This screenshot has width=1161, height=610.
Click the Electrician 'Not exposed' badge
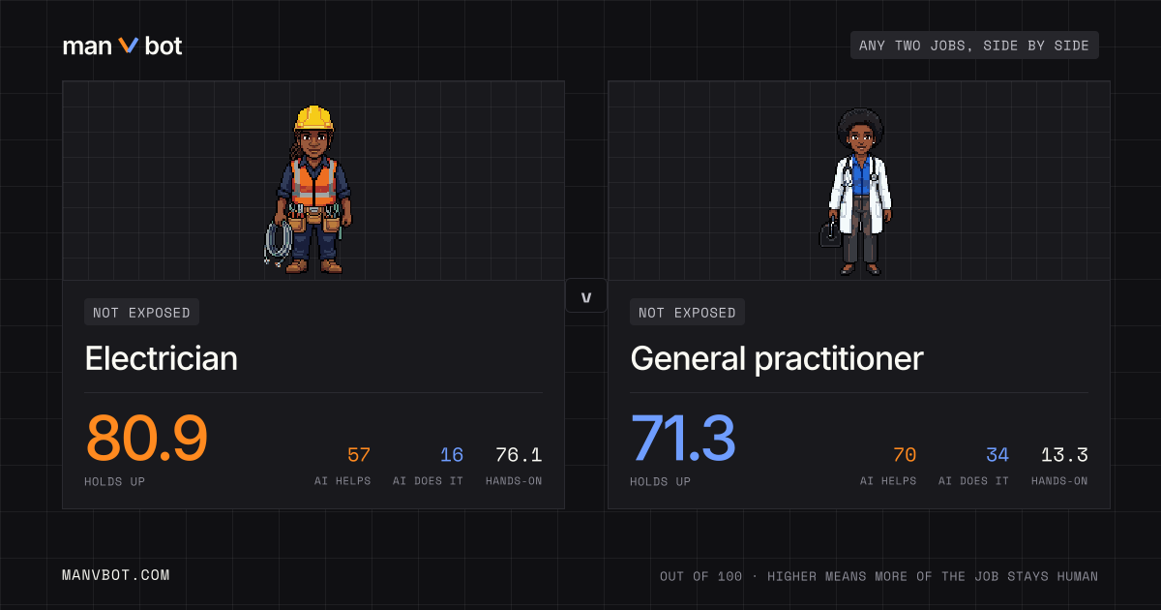pyautogui.click(x=141, y=312)
